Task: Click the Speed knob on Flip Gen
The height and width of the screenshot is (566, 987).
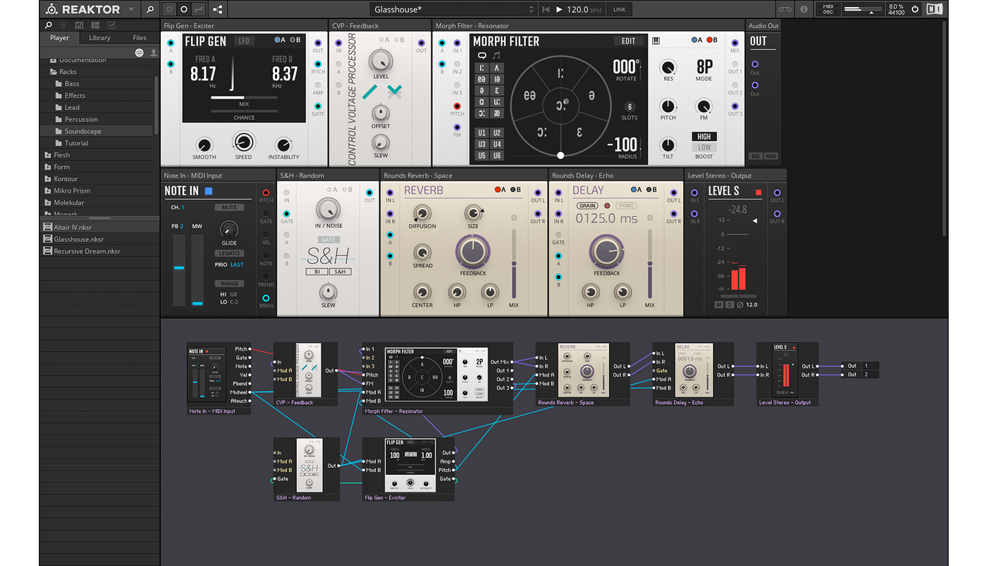Action: click(x=243, y=141)
